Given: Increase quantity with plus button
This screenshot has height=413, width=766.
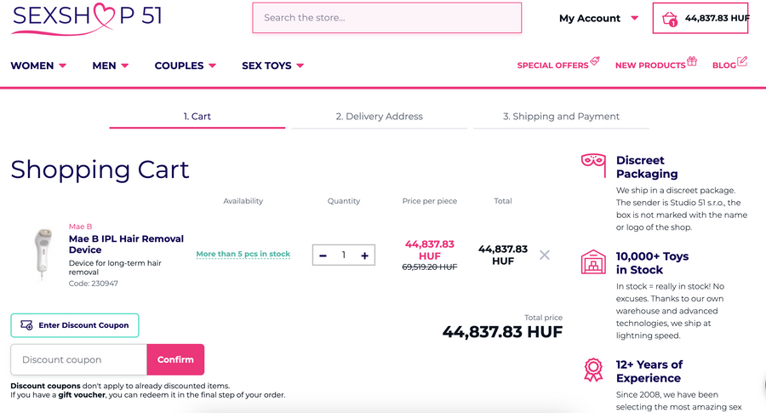Looking at the screenshot, I should [364, 255].
